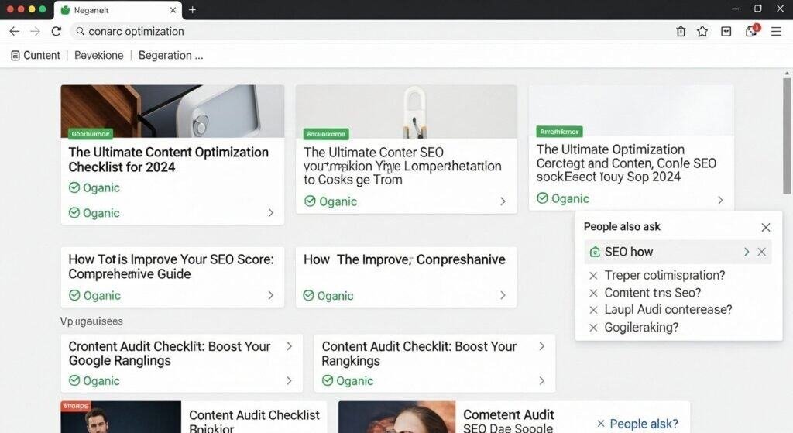793x433 pixels.
Task: Expand the Content Optimization Checklist 2024 card chevron
Action: click(270, 213)
